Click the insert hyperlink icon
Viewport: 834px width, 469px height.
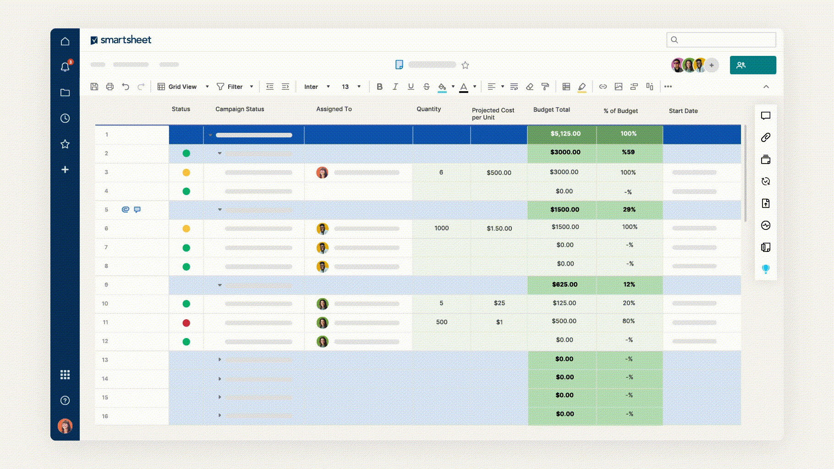click(x=603, y=87)
